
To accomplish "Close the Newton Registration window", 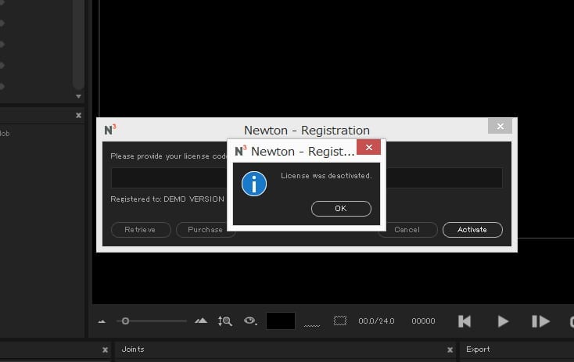I will 500,127.
